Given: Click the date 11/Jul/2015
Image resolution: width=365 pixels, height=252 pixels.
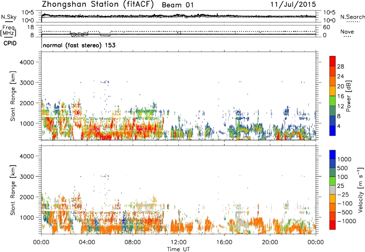Looking at the screenshot, I should (x=293, y=5).
